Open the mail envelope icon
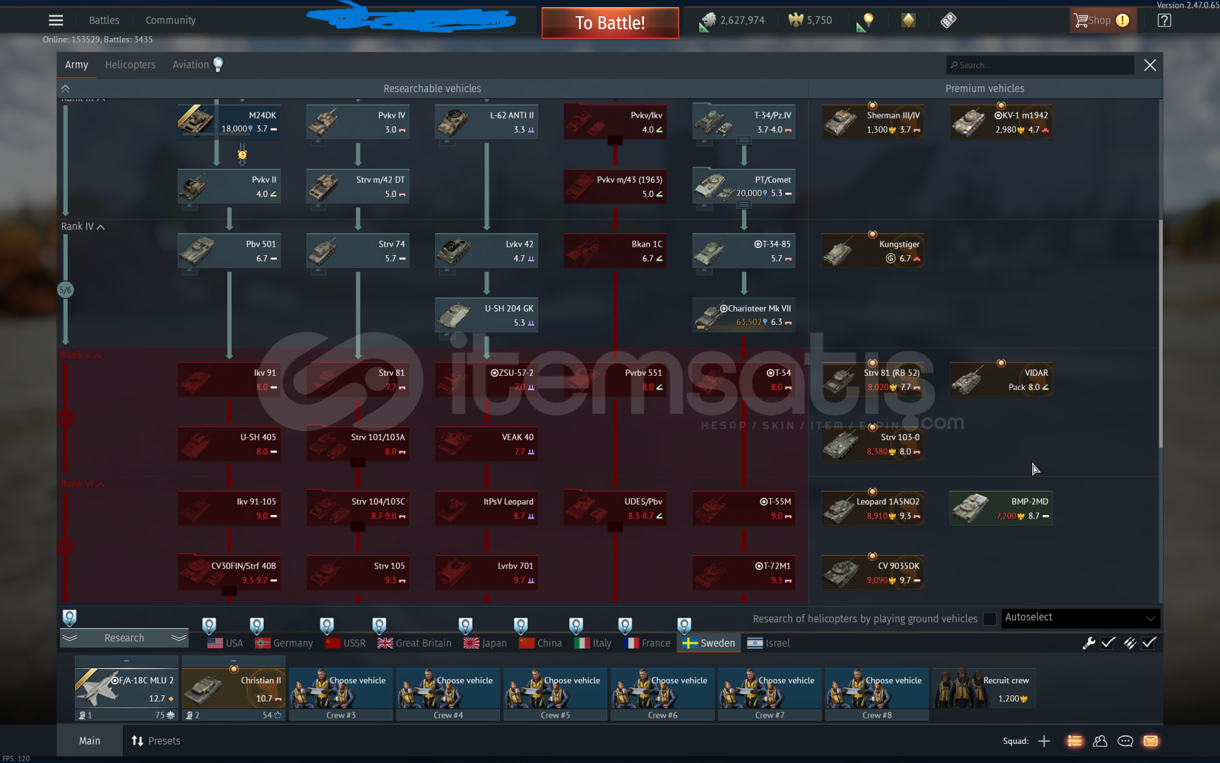 (1151, 740)
